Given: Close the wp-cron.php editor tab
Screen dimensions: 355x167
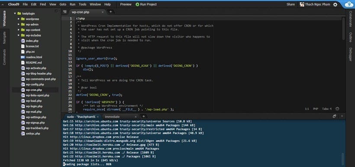Looking at the screenshot, I should pyautogui.click(x=103, y=12).
